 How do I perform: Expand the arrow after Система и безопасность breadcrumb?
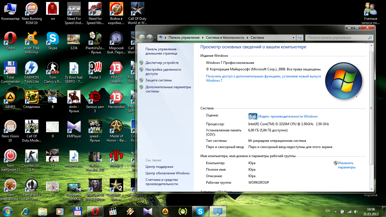point(247,38)
